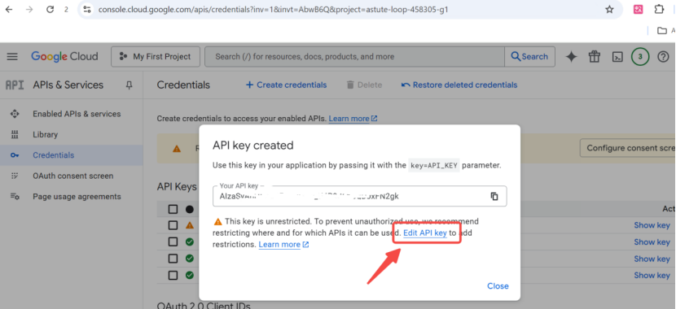Go to Google Cloud home logo
676x309 pixels.
(x=64, y=56)
